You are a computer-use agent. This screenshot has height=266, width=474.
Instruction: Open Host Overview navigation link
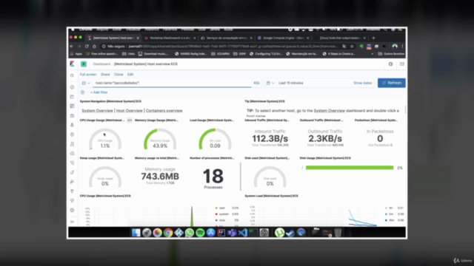[x=130, y=111]
